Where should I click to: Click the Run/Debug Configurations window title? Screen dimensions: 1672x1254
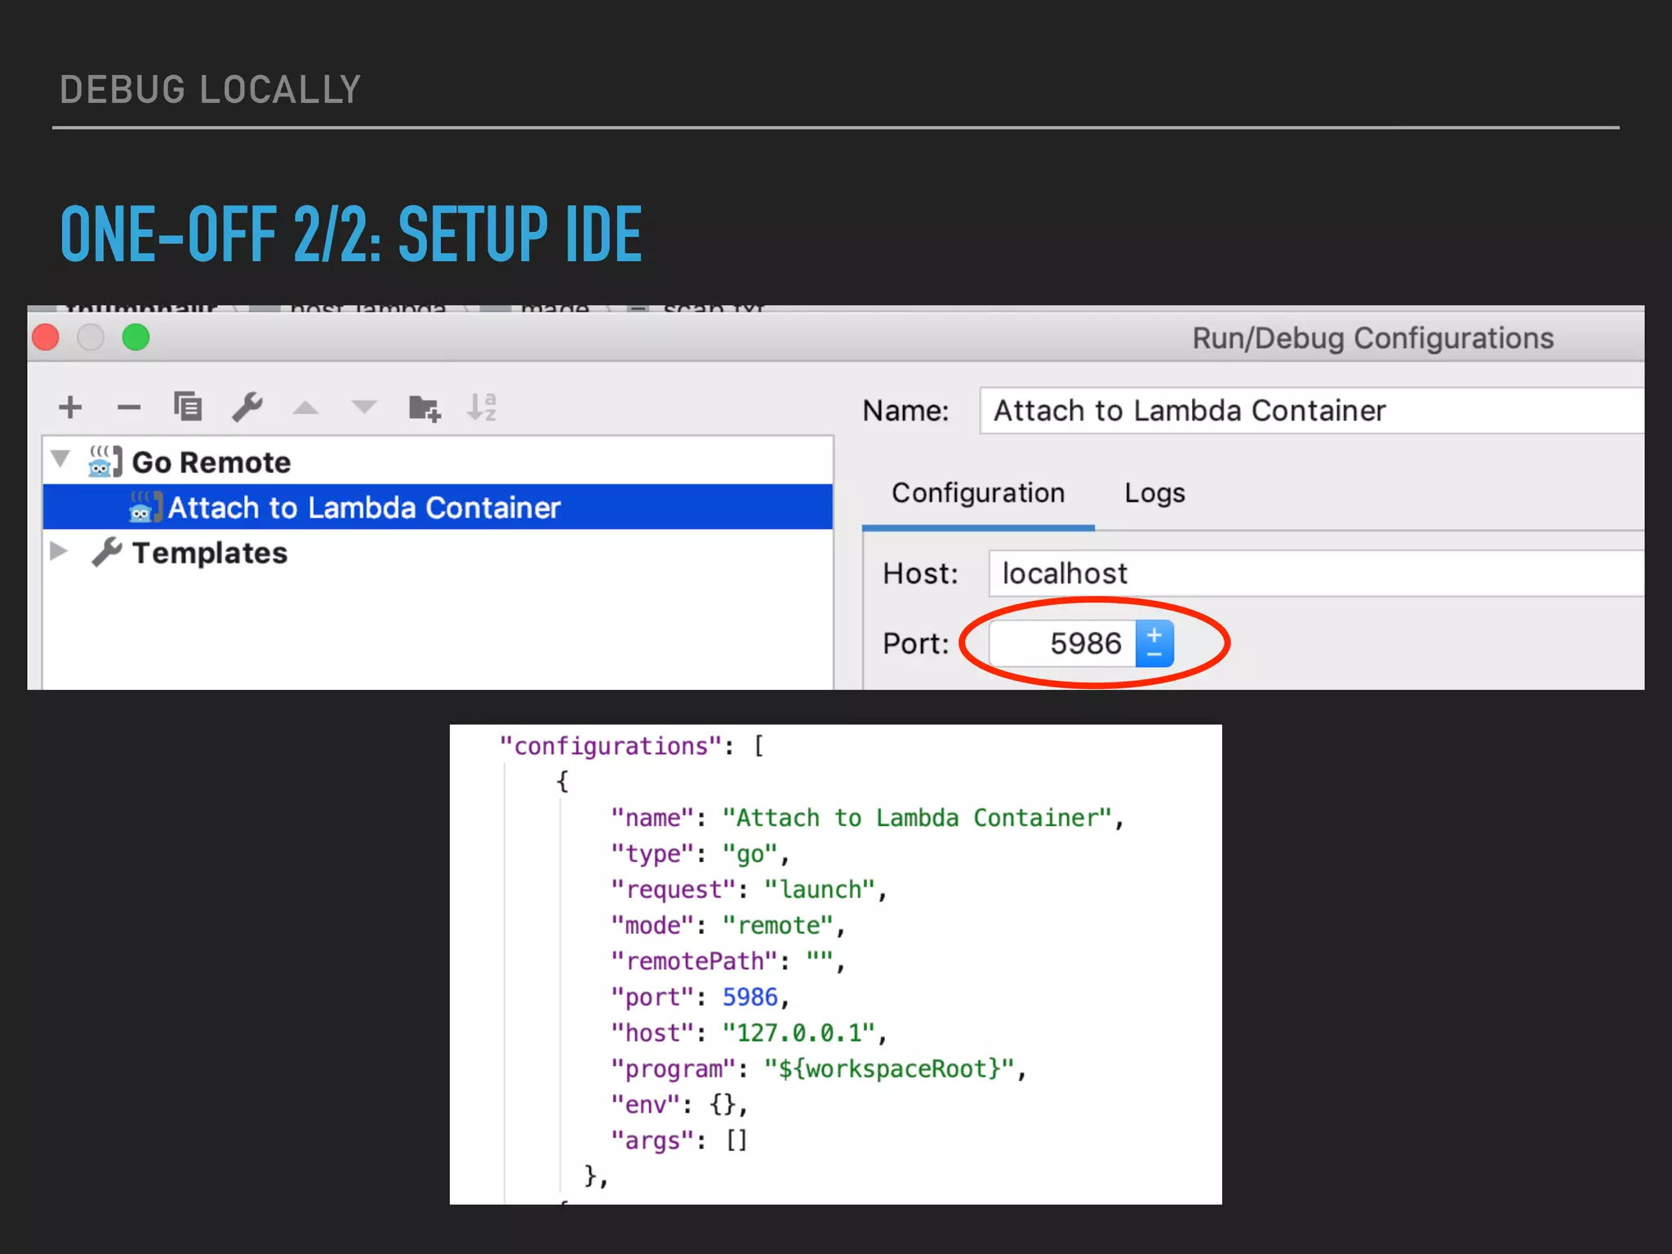coord(1372,338)
